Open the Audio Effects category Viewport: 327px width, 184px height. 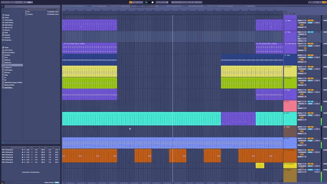click(x=9, y=22)
